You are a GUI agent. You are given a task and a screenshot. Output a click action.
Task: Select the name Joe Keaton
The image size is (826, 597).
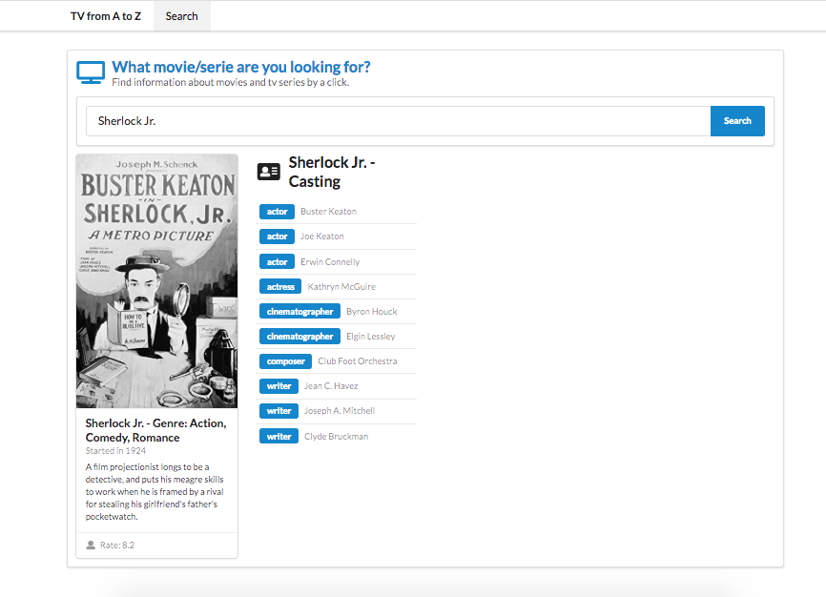point(321,237)
